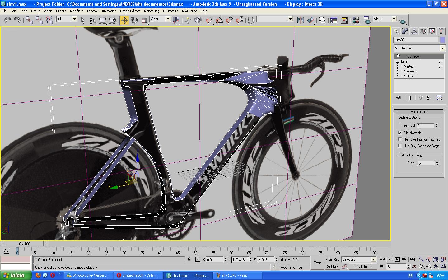Open the Modifiers menu
Image resolution: width=448 pixels, height=280 pixels.
77,11
